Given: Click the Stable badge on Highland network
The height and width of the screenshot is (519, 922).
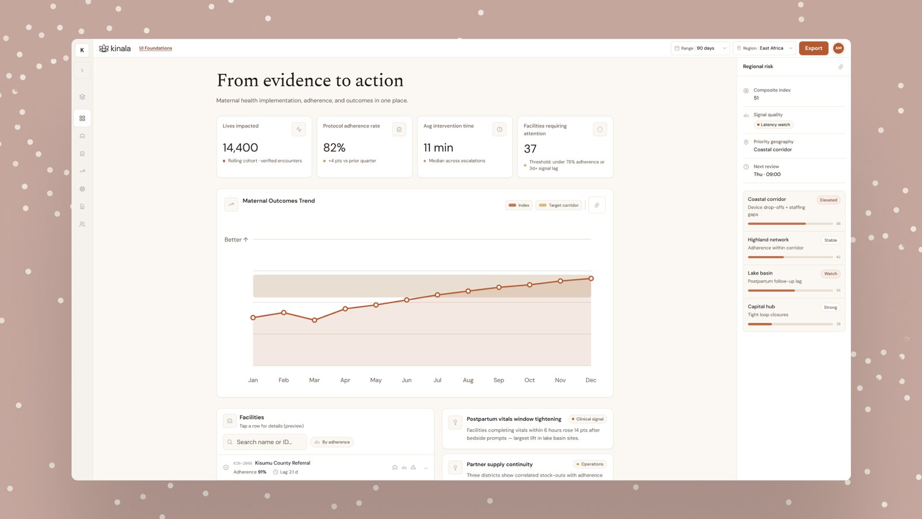Looking at the screenshot, I should (830, 240).
